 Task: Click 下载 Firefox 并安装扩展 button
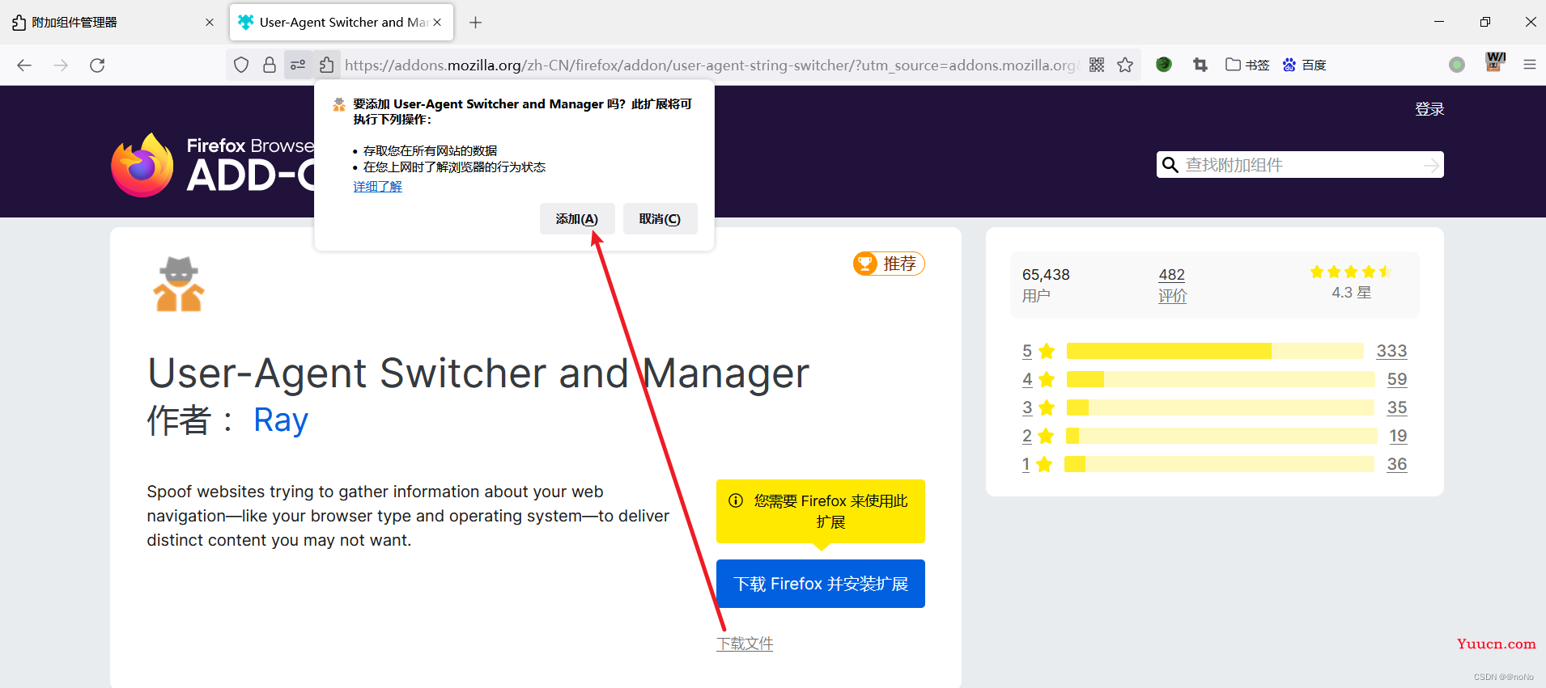point(821,584)
